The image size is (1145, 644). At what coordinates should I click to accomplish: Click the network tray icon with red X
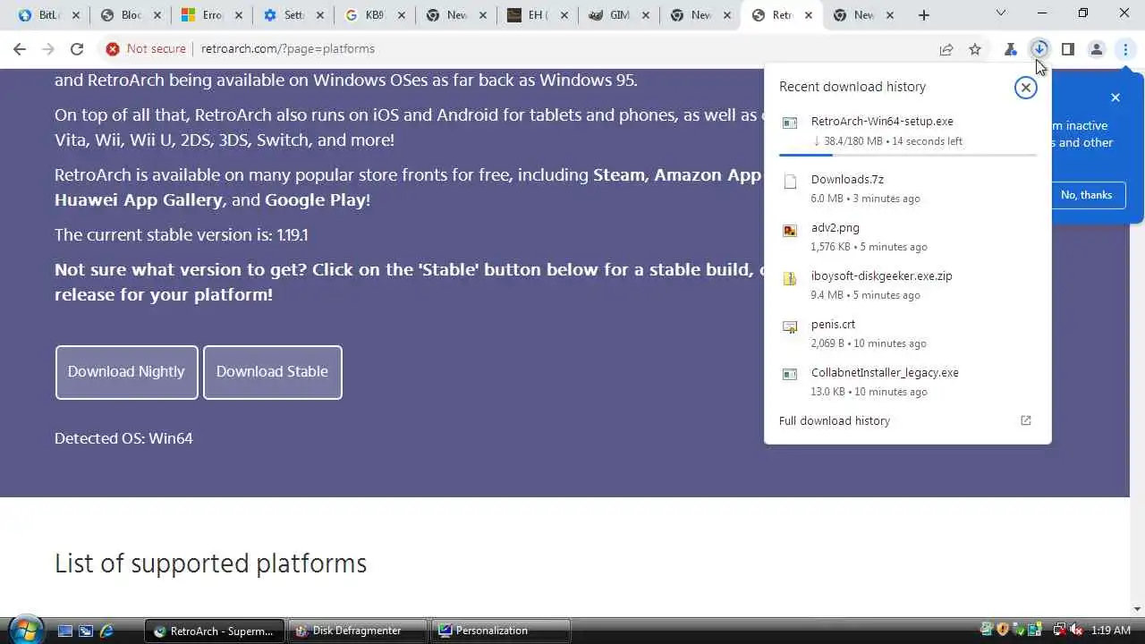(1058, 631)
